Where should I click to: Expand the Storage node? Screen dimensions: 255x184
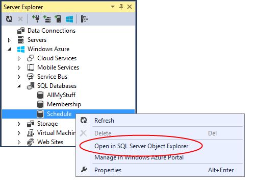(x=19, y=124)
